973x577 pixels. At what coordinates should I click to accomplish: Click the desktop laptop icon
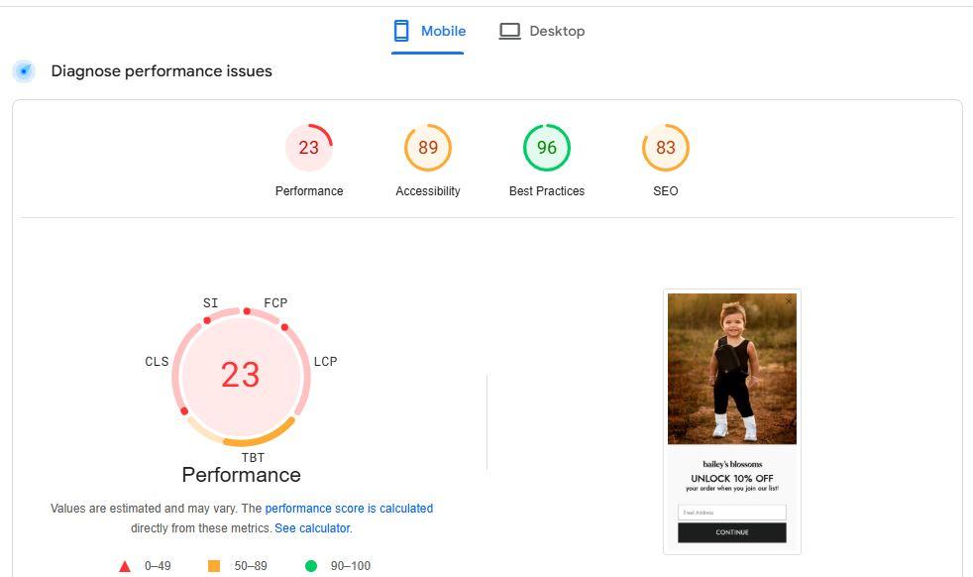509,31
